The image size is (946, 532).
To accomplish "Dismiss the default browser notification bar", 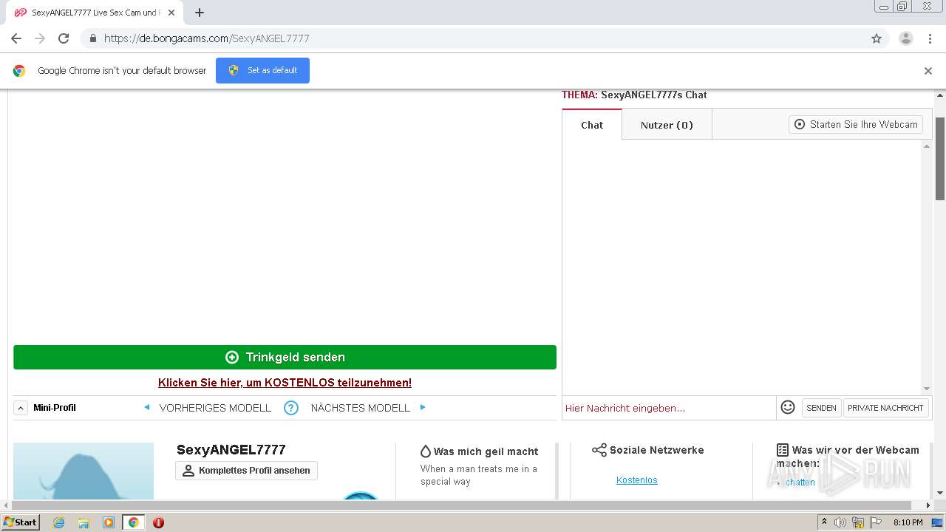I will coord(928,71).
